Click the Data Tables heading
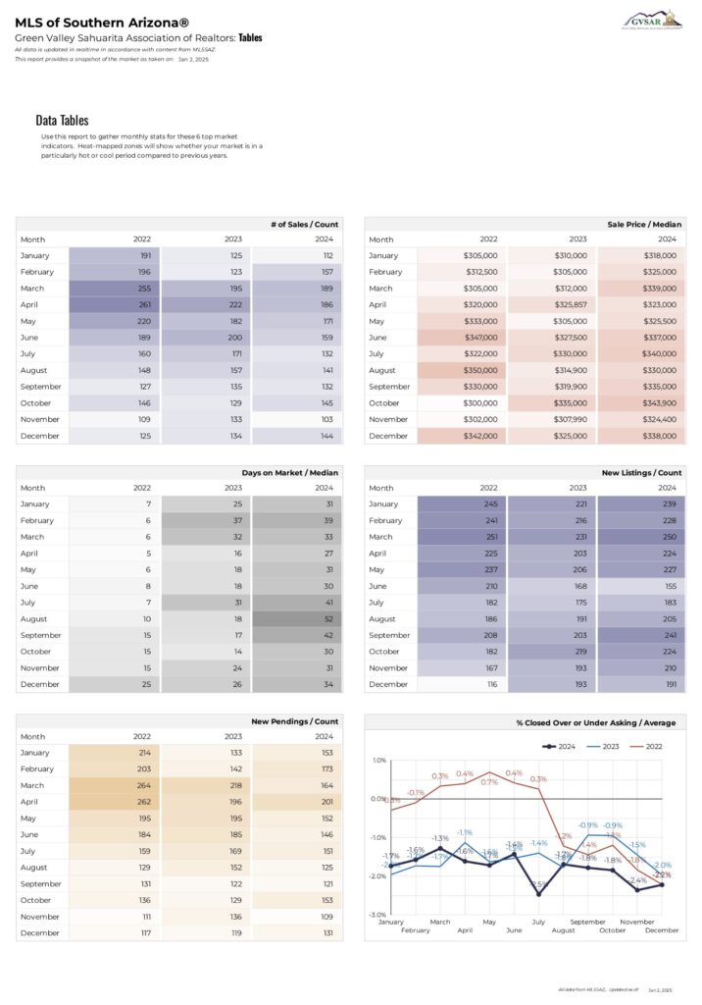 62,121
